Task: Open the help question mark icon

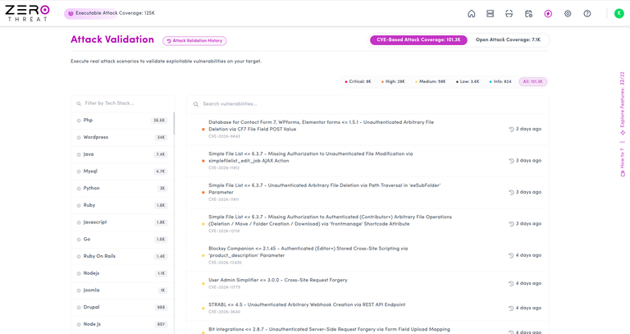Action: [587, 14]
